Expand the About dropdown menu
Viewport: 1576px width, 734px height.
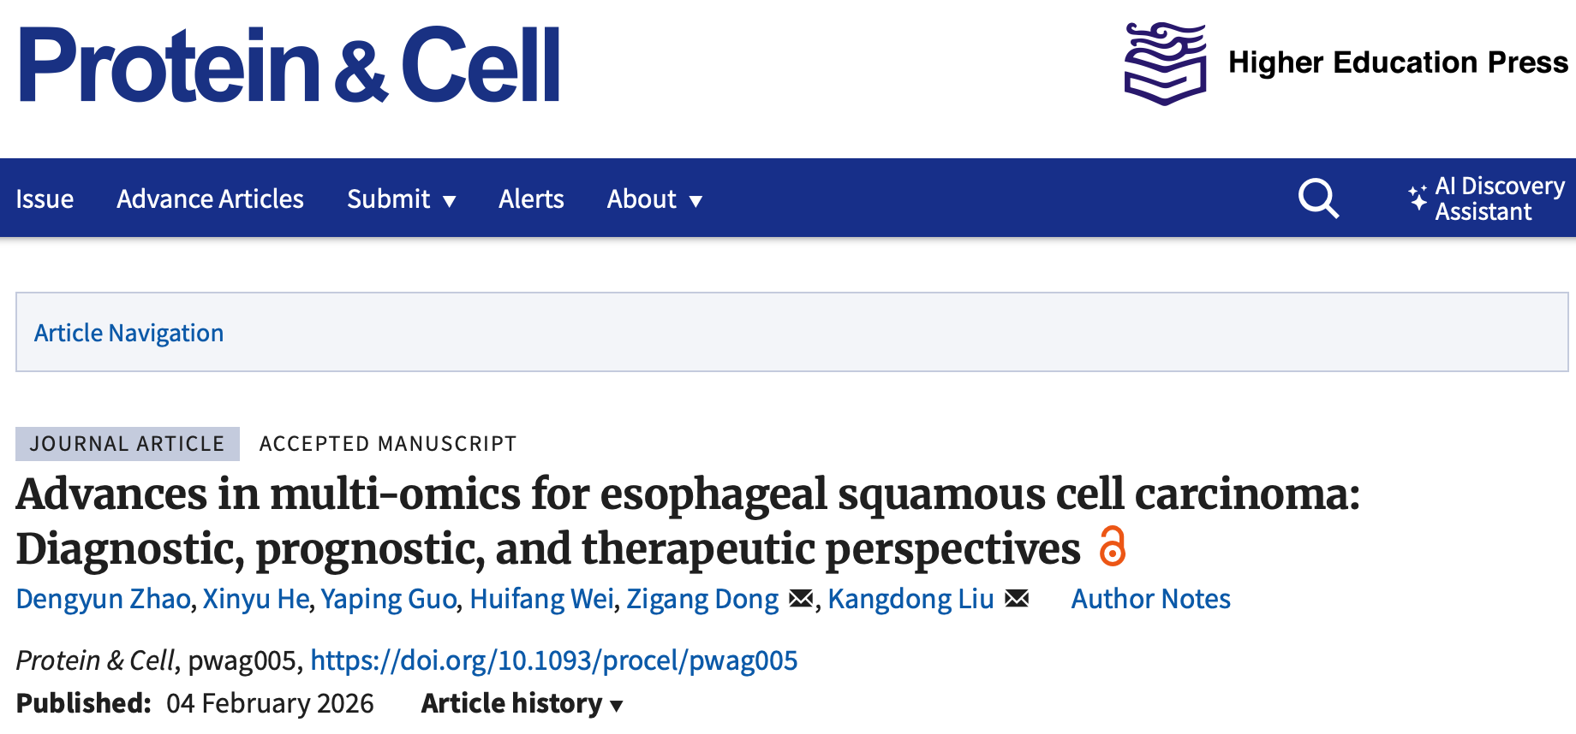pos(654,199)
